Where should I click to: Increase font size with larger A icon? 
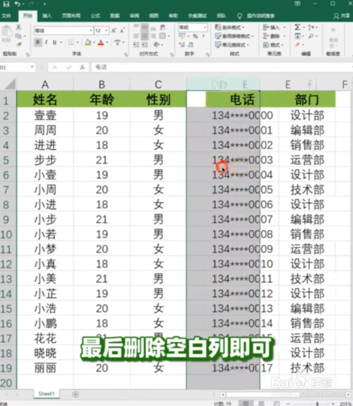(114, 30)
